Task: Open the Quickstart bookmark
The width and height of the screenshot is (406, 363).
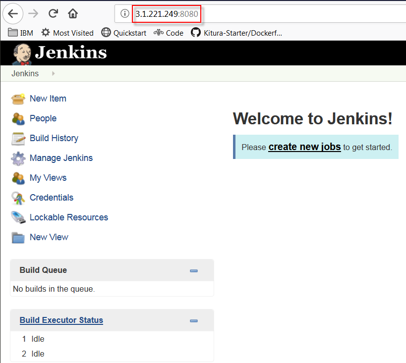Action: pos(124,33)
